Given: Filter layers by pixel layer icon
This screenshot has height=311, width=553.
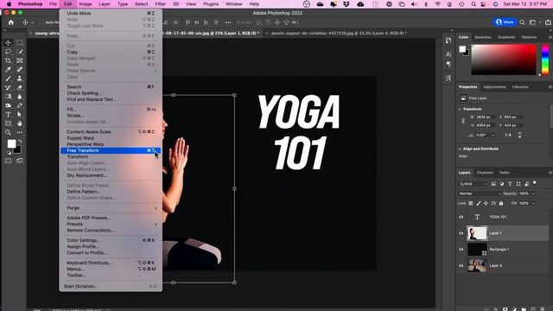Looking at the screenshot, I should pyautogui.click(x=493, y=184).
